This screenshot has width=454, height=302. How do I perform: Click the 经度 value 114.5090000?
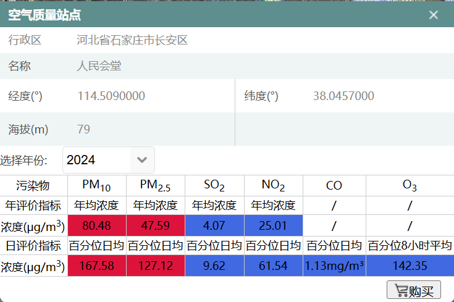point(111,96)
